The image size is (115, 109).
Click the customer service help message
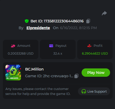[38, 91]
